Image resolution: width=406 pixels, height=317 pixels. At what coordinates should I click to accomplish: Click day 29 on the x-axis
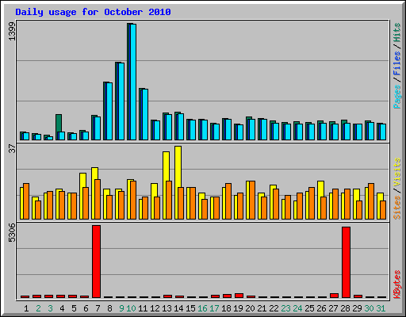357,308
